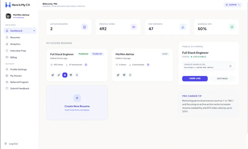Archive the Md Mim Akhtar draft resume
The height and width of the screenshot is (149, 248).
pos(124,75)
